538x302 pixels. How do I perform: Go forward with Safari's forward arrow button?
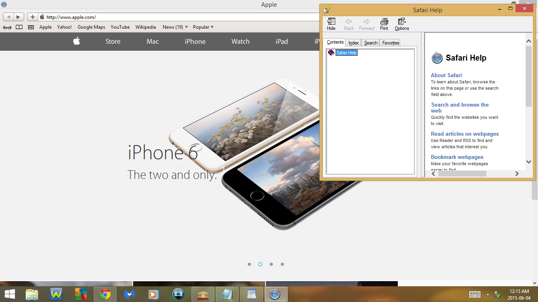19,17
